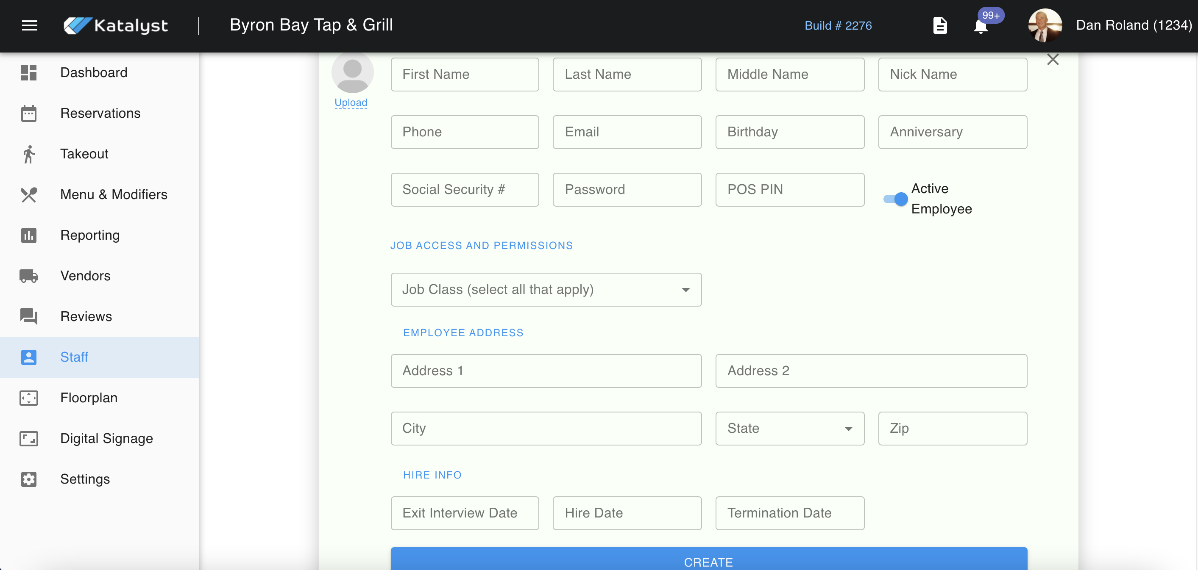
Task: Go to Menu & Modifiers section
Action: click(x=114, y=195)
